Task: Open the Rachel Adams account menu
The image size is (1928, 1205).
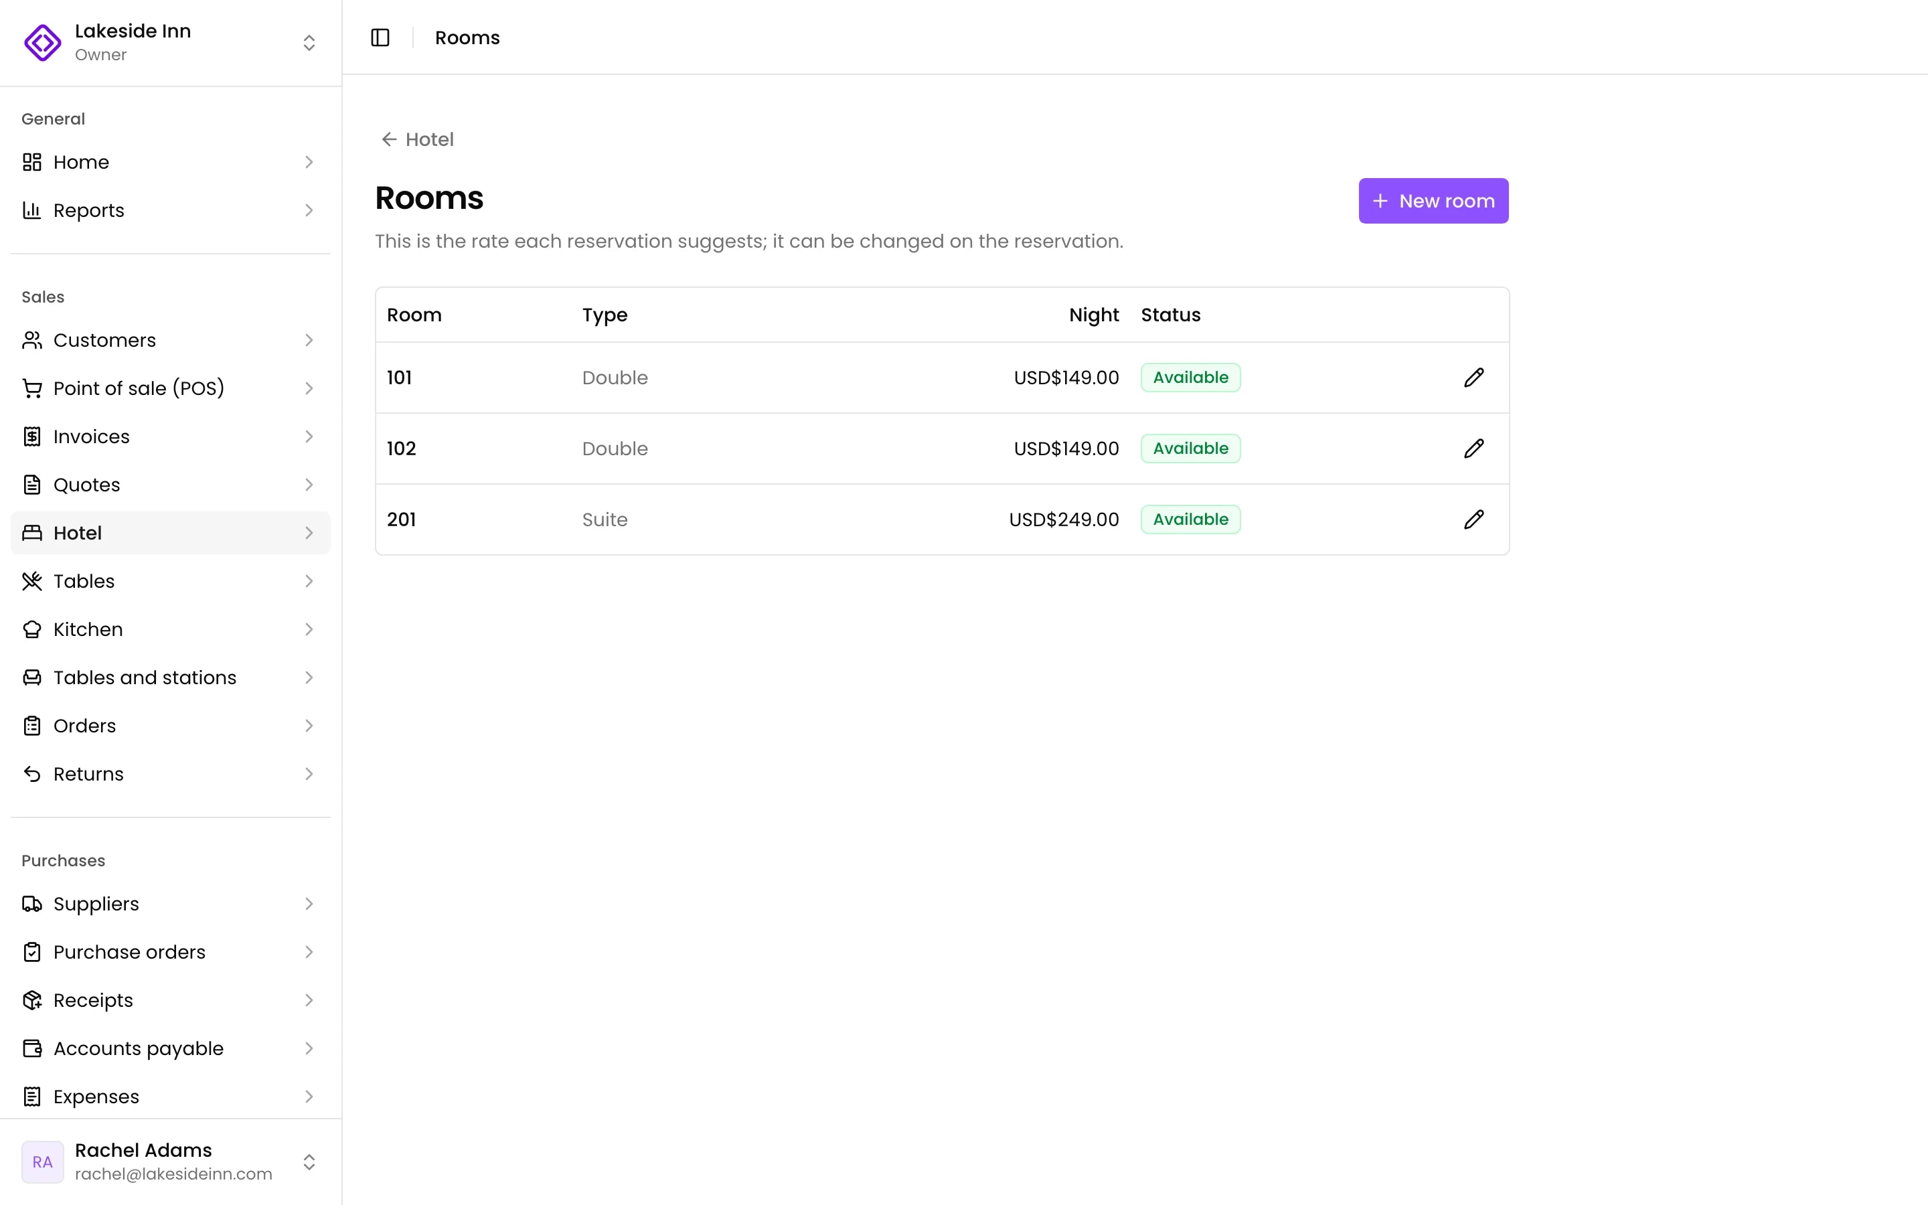Action: tap(171, 1162)
